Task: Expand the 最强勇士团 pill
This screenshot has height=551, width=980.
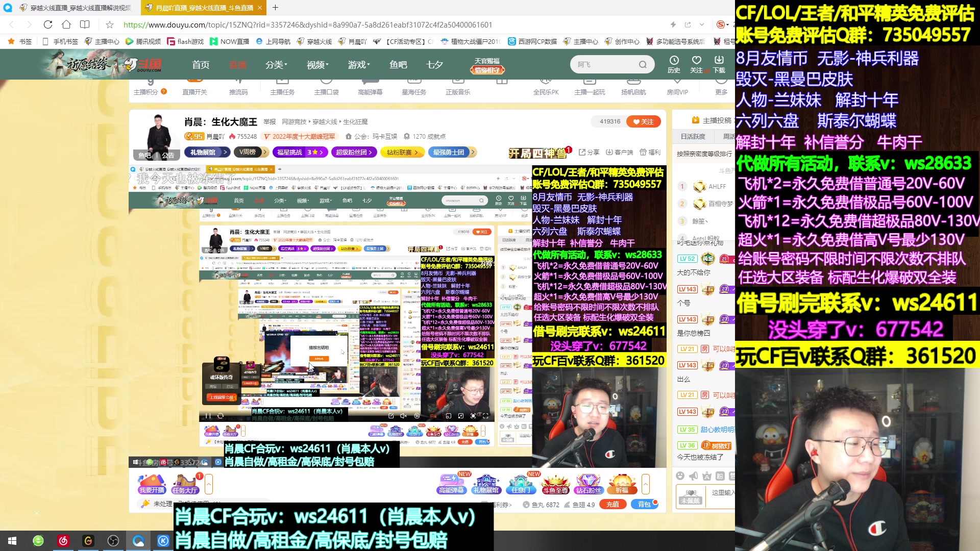Action: [x=452, y=152]
